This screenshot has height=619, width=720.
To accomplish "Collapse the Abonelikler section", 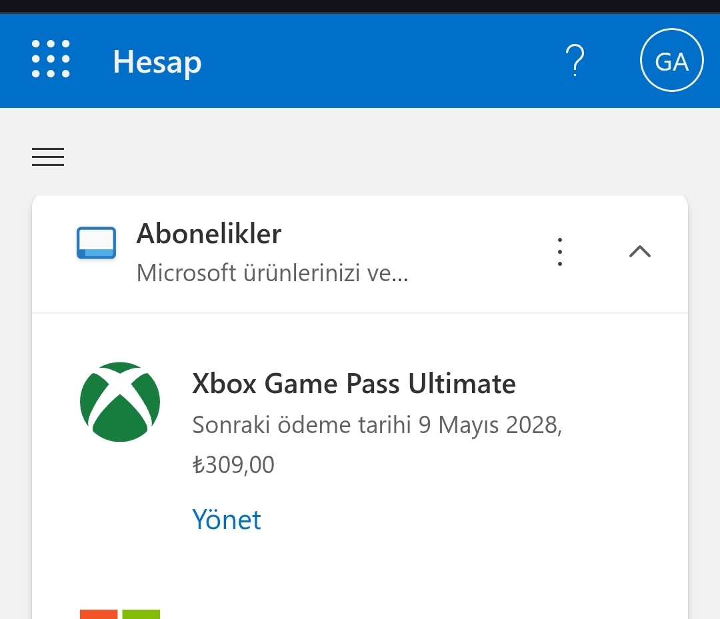I will click(x=639, y=251).
